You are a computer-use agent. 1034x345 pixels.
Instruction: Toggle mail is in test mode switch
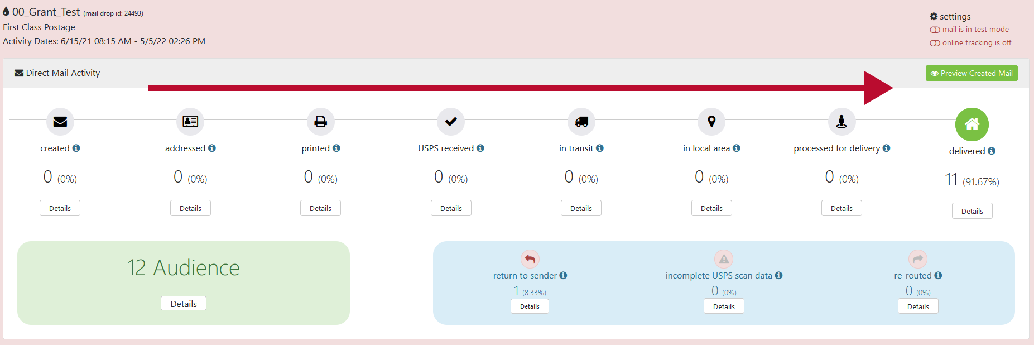935,30
